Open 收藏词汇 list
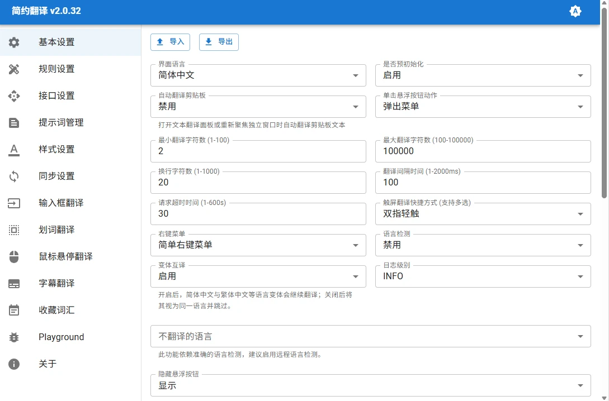Viewport: 609px width, 401px height. [x=70, y=310]
